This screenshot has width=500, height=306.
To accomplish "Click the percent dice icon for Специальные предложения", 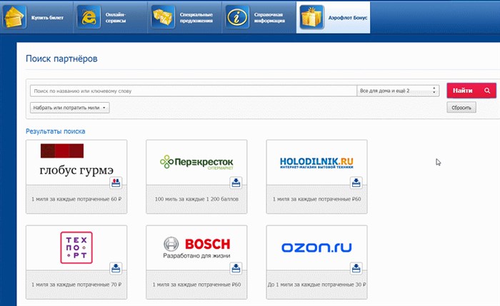I will coord(163,17).
